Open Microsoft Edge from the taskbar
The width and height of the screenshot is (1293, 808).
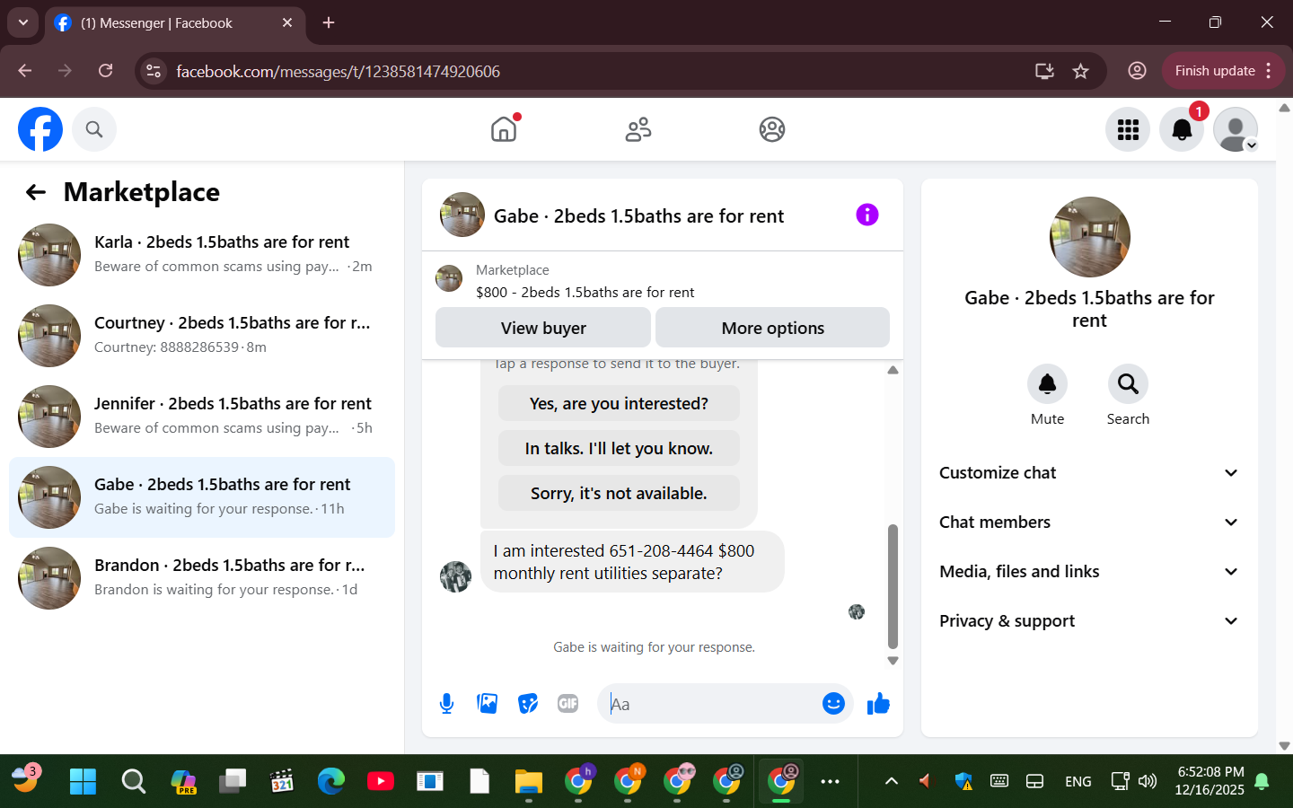(331, 781)
